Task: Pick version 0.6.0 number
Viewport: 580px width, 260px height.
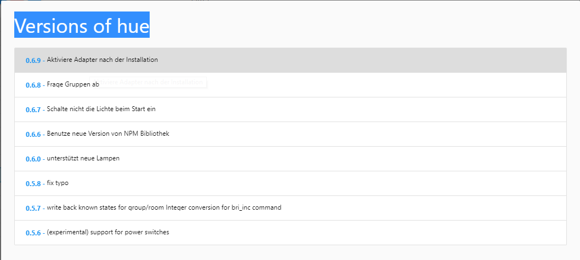Action: click(33, 159)
